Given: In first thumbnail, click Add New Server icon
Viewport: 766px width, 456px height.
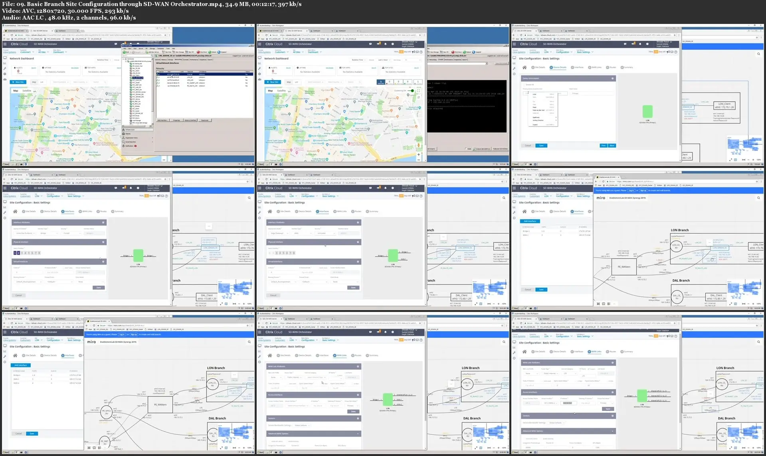Looking at the screenshot, I should coord(147,52).
